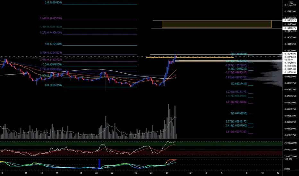Click the 0.11604800 price tag
The height and width of the screenshot is (176, 299).
pyautogui.click(x=290, y=66)
